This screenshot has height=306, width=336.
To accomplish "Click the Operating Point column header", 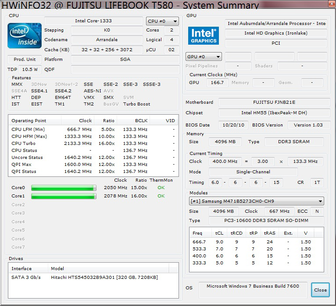I will (x=35, y=120).
